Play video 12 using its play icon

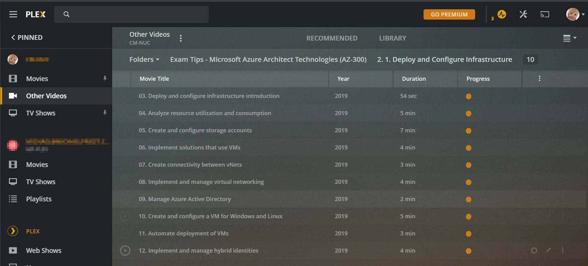click(x=125, y=251)
